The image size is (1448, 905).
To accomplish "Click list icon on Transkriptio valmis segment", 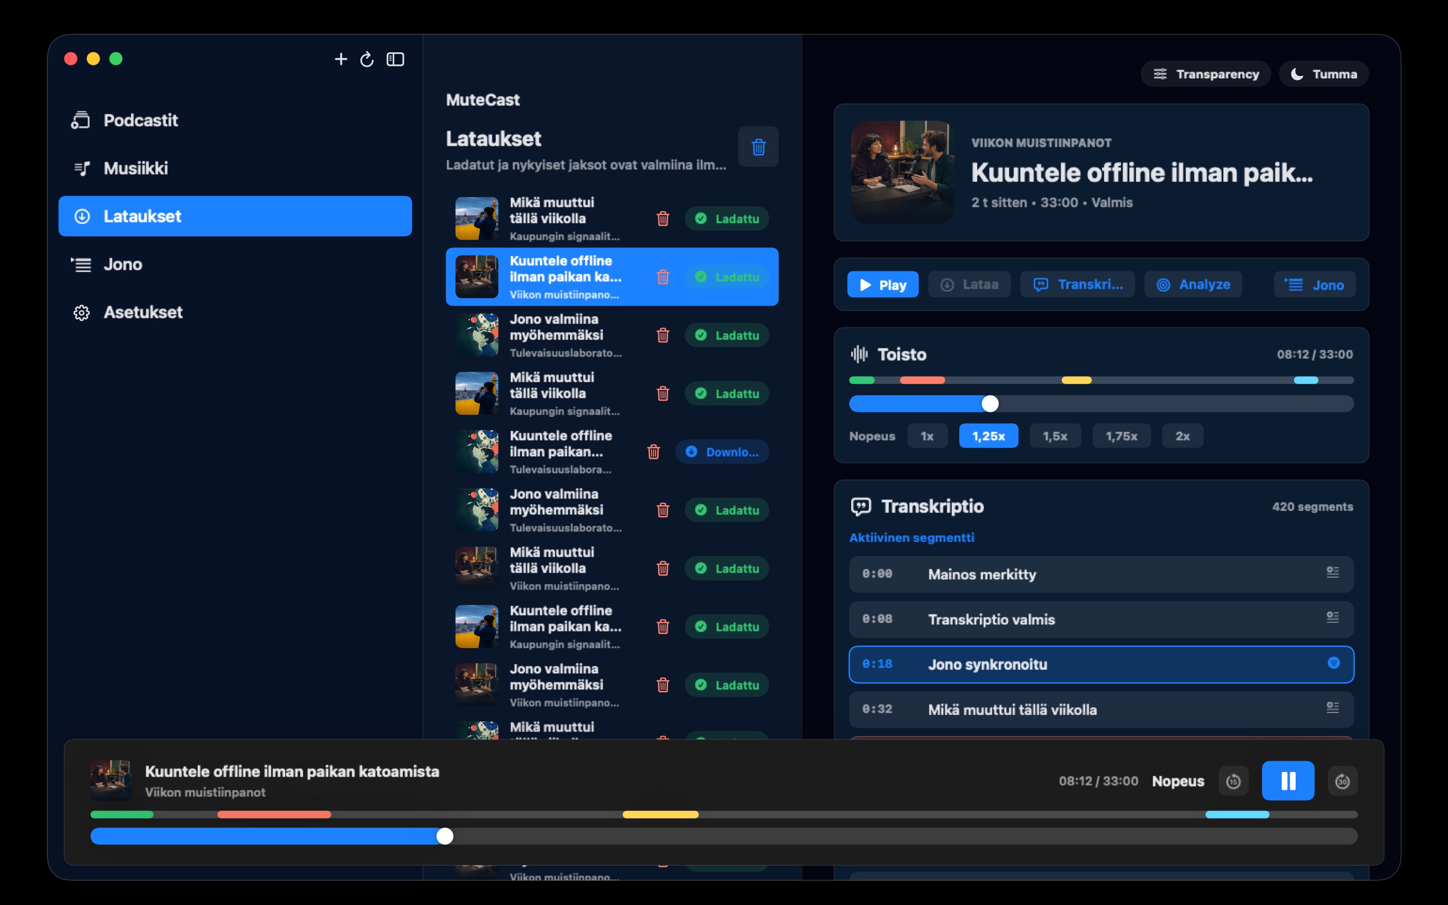I will click(1332, 617).
